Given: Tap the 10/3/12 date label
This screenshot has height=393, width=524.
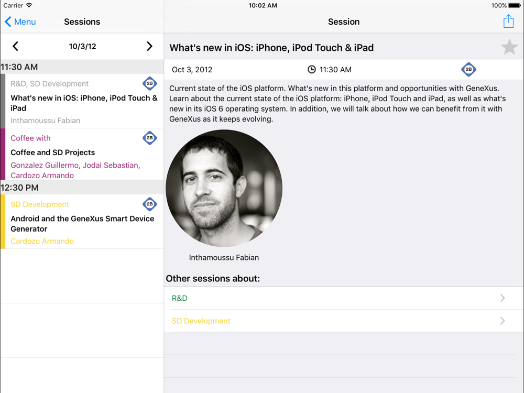Looking at the screenshot, I should point(83,47).
